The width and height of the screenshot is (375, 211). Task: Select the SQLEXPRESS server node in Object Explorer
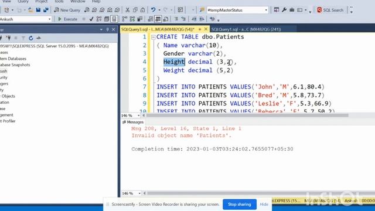pos(54,46)
